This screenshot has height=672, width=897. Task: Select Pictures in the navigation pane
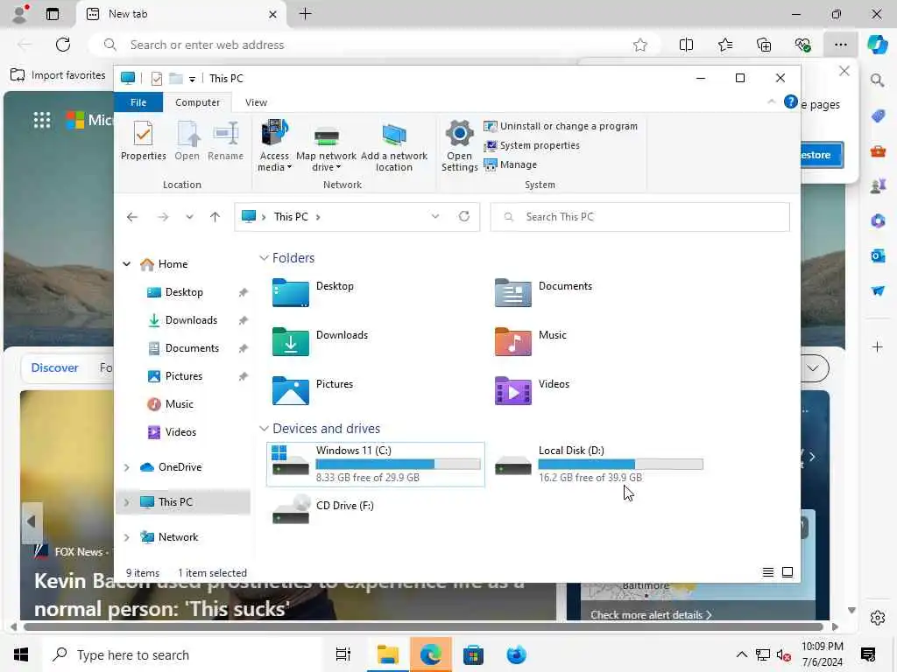183,376
